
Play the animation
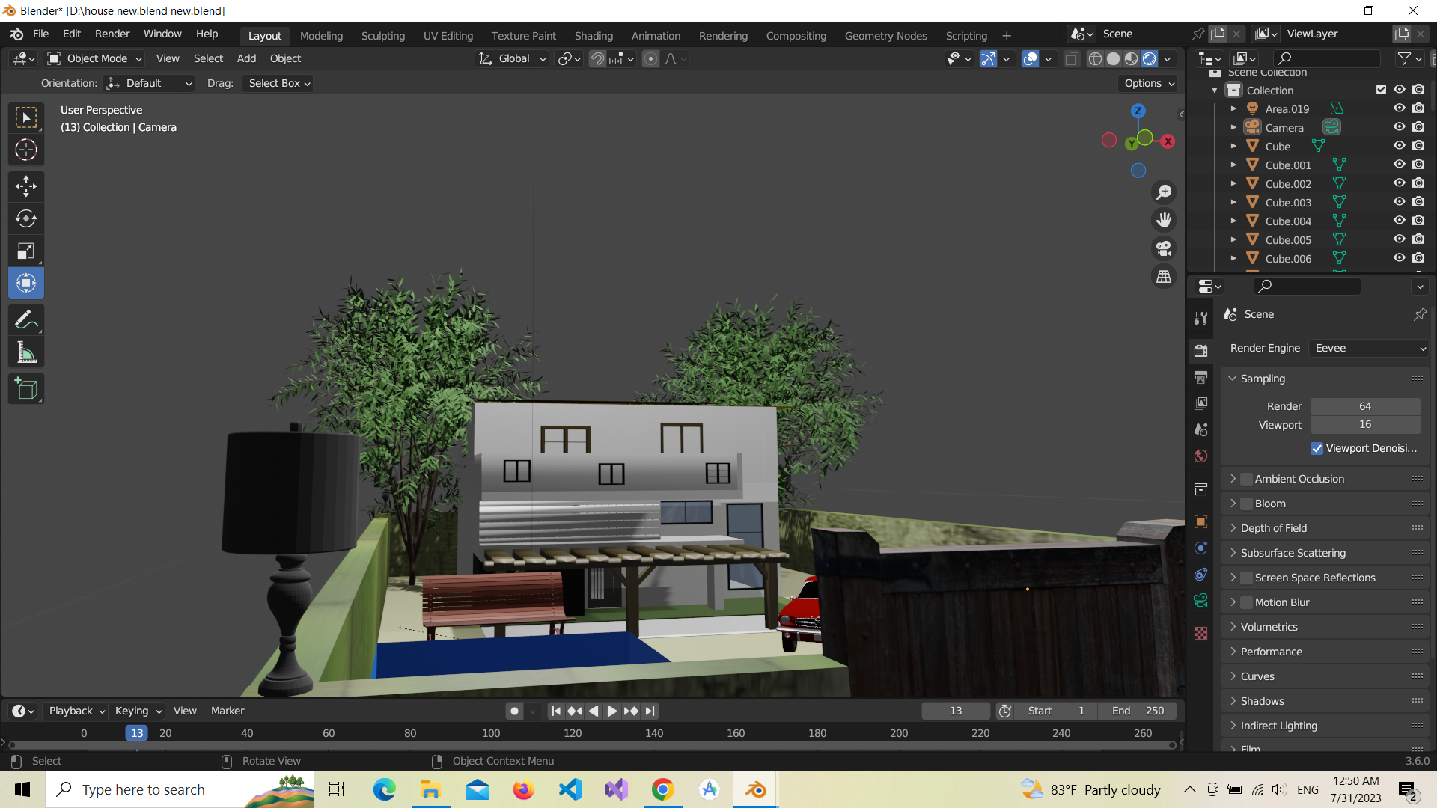(612, 711)
